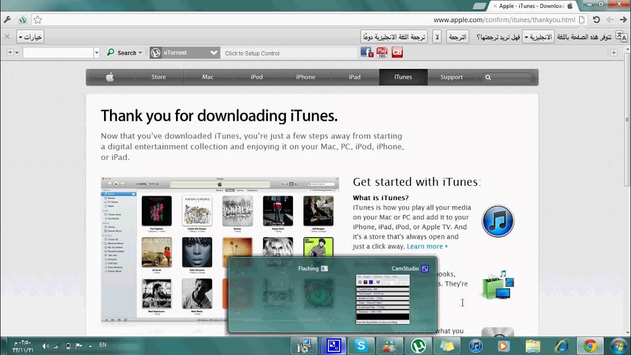Image resolution: width=631 pixels, height=355 pixels.
Task: Click the green uTorrent extension icon
Action: pos(23,20)
